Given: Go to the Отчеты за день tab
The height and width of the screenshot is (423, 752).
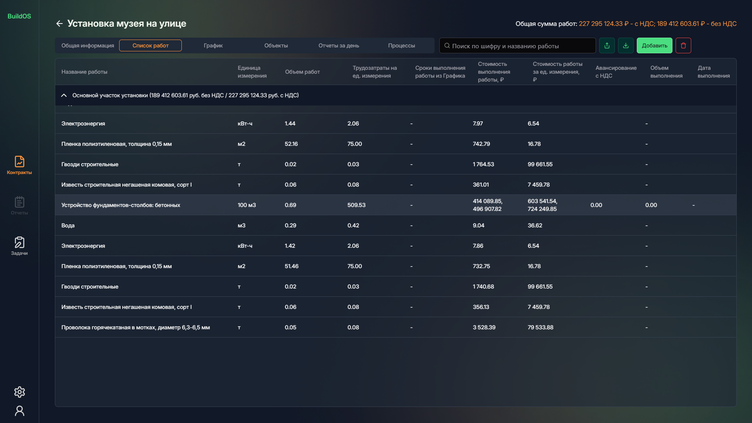Looking at the screenshot, I should 339,45.
